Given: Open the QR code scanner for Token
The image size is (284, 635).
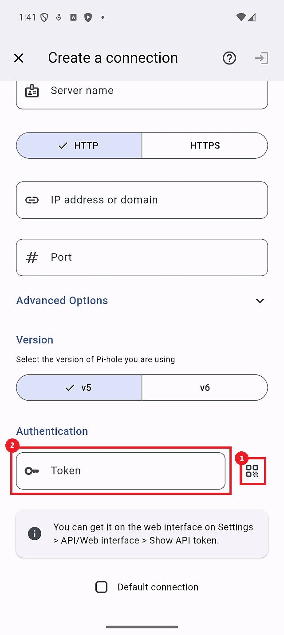Looking at the screenshot, I should tap(253, 471).
